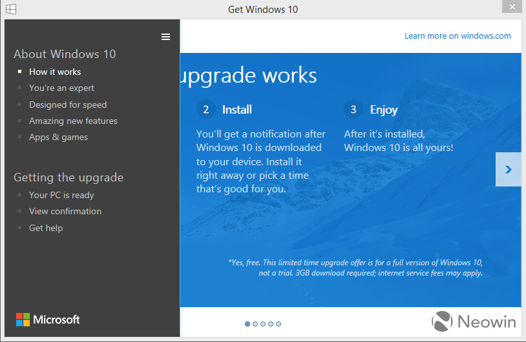Click the Microsoft logo in the sidebar

point(48,319)
